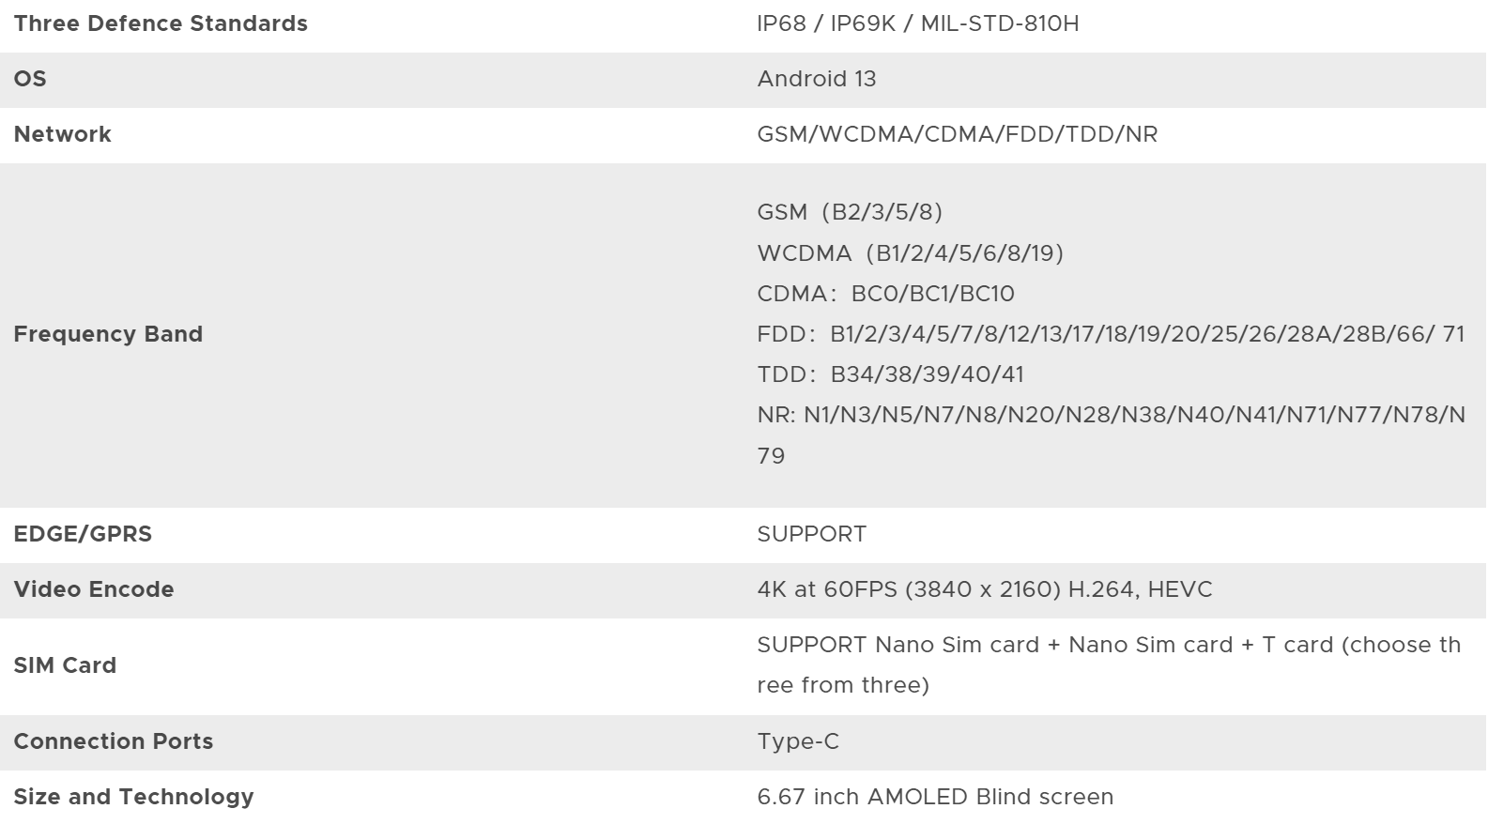Select the GSM/WCDMA/CDMA/FDD/TDD/NR network value
Image resolution: width=1488 pixels, height=824 pixels.
coord(957,134)
